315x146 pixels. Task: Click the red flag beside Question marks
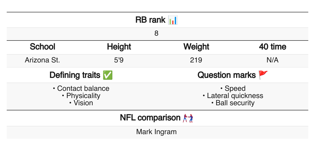pos(263,75)
